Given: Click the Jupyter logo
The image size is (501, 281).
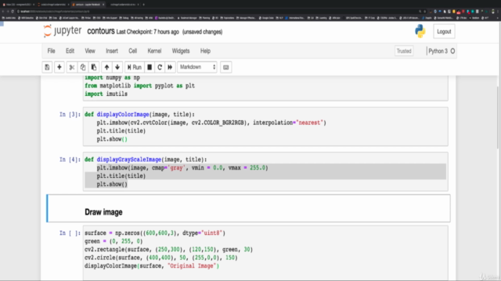Looking at the screenshot, I should pyautogui.click(x=63, y=31).
